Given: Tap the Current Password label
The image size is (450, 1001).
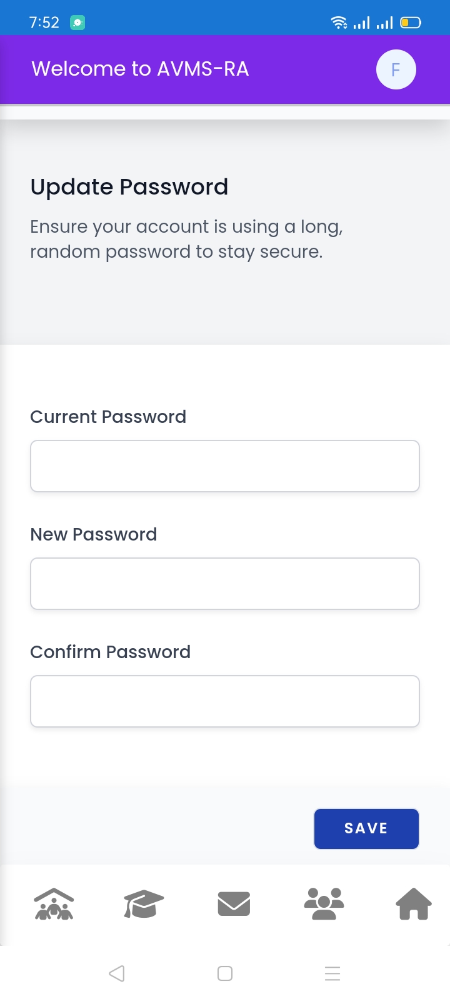Looking at the screenshot, I should click(x=108, y=417).
